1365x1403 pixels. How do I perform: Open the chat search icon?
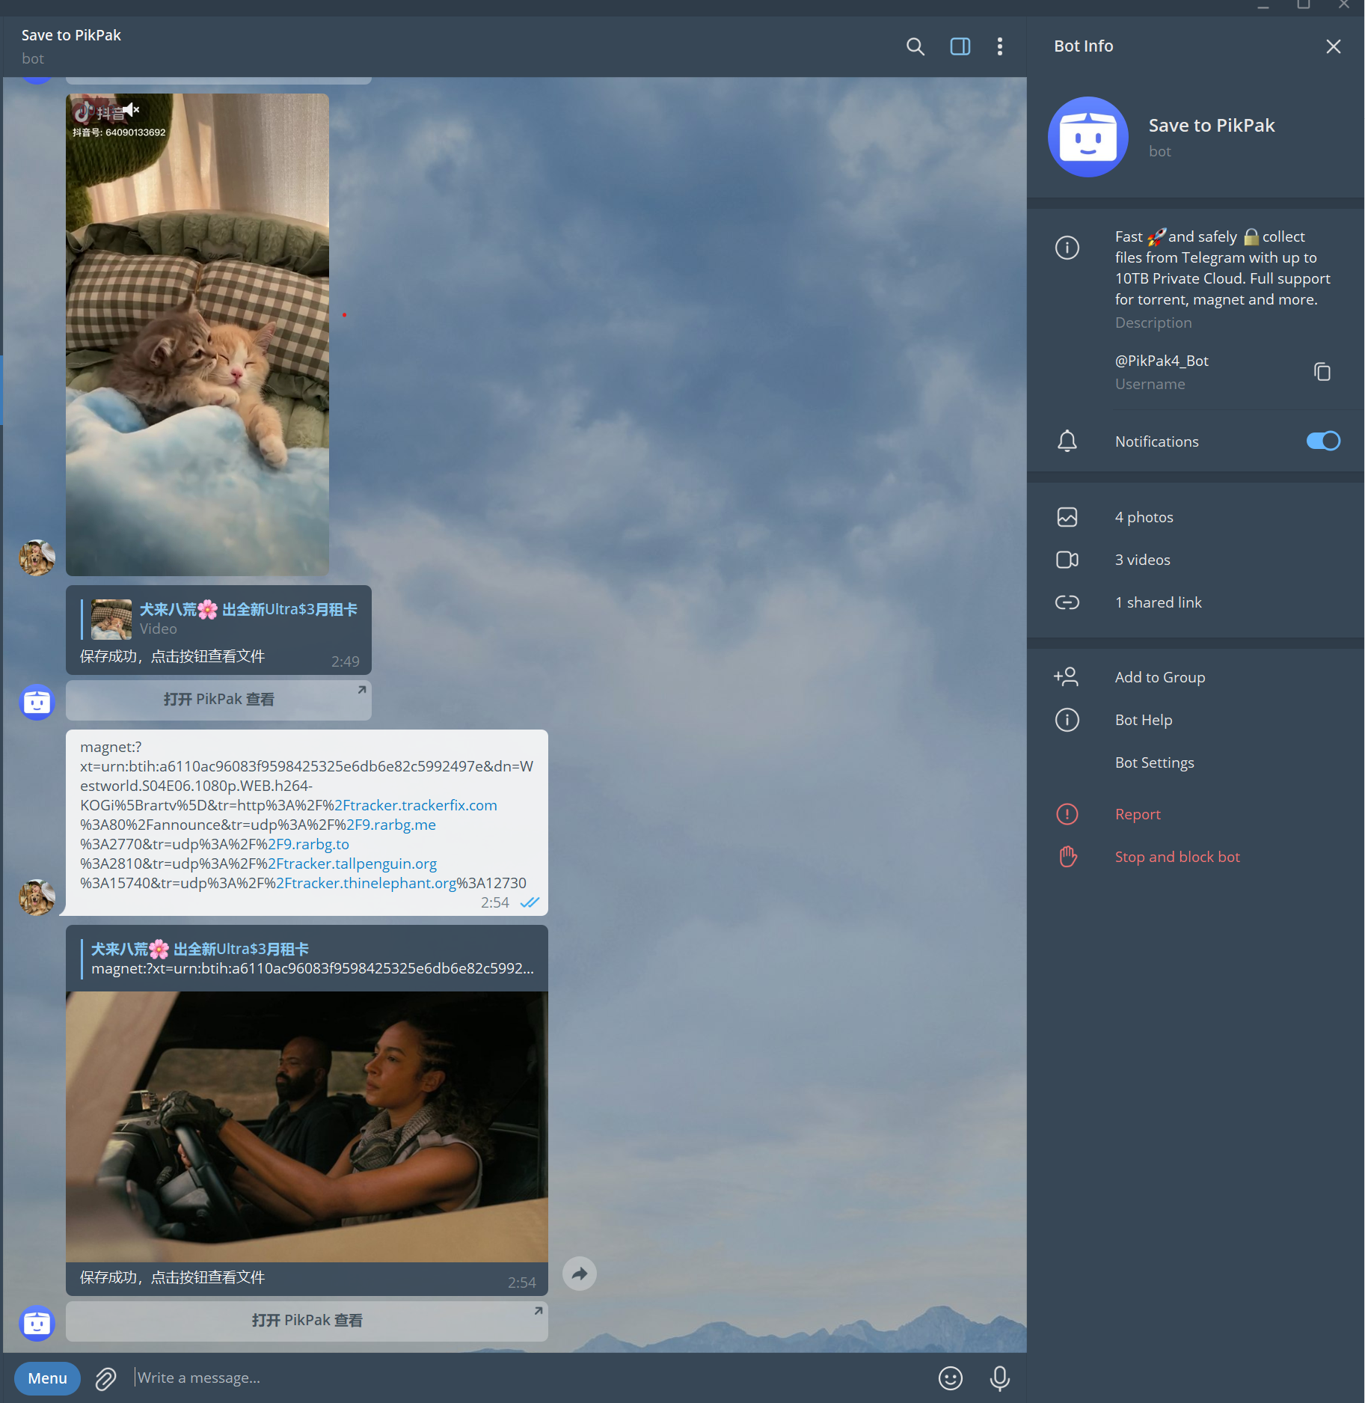coord(915,46)
